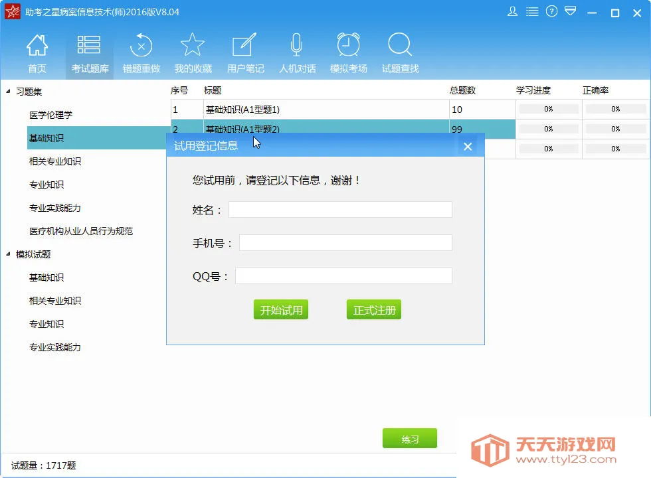Image resolution: width=651 pixels, height=478 pixels.
Task: Select 专业知识 under 习题集
Action: point(46,185)
